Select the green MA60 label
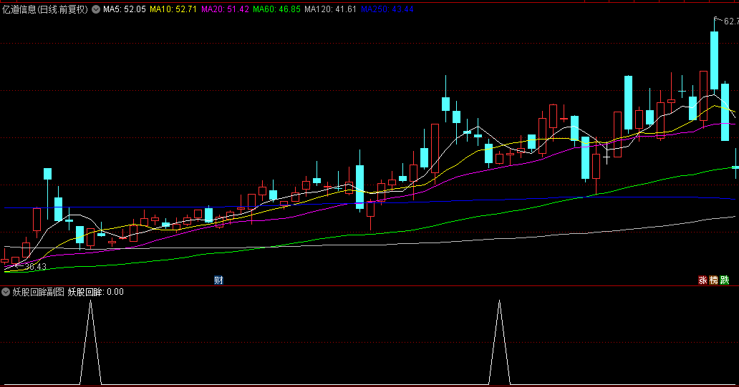 pyautogui.click(x=276, y=10)
